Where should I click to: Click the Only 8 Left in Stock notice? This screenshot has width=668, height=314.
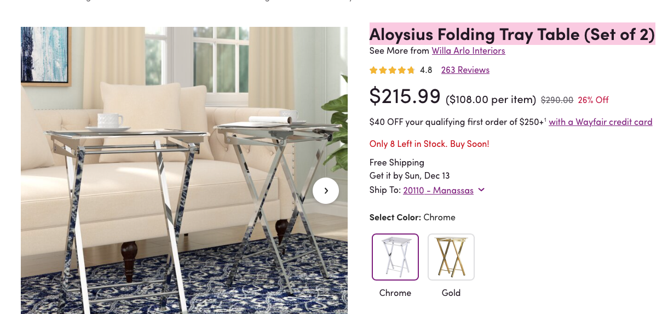[429, 144]
